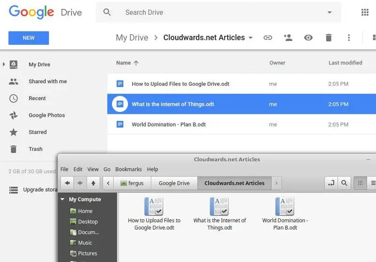Screen dimensions: 376x262
Task: Click the remove trash icon in toolbar
Action: tap(329, 38)
